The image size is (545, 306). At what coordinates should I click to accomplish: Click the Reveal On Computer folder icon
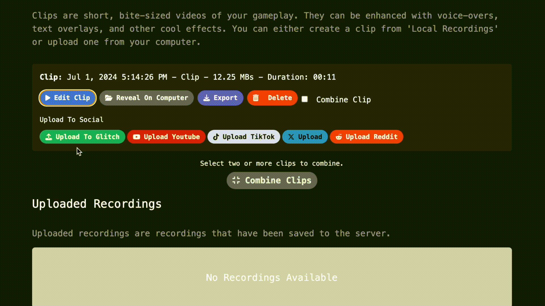click(109, 98)
